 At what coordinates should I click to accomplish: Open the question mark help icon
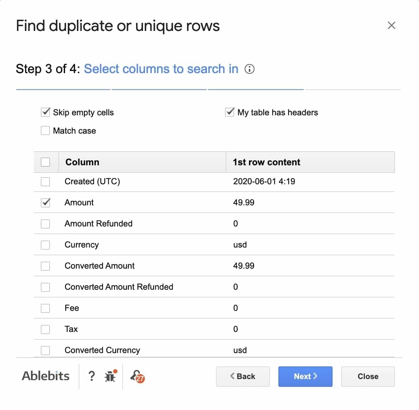point(91,376)
